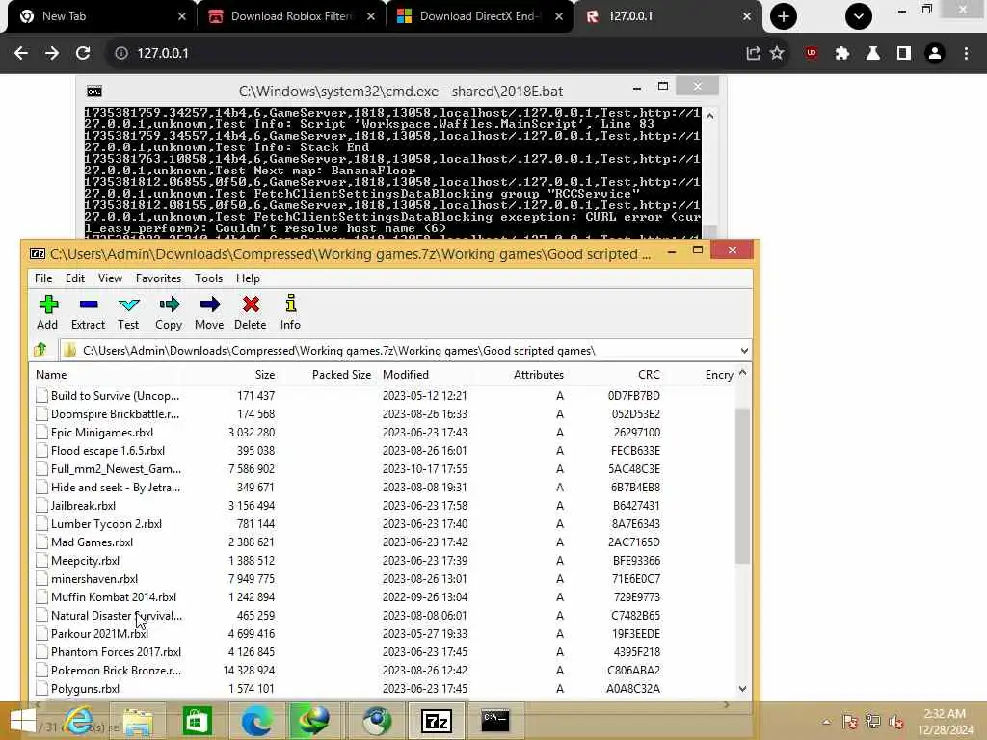This screenshot has height=740, width=987.
Task: Go back in Chrome
Action: pyautogui.click(x=21, y=53)
